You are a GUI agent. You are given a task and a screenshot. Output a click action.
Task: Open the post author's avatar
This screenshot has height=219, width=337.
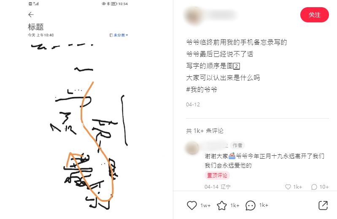[x=193, y=15]
